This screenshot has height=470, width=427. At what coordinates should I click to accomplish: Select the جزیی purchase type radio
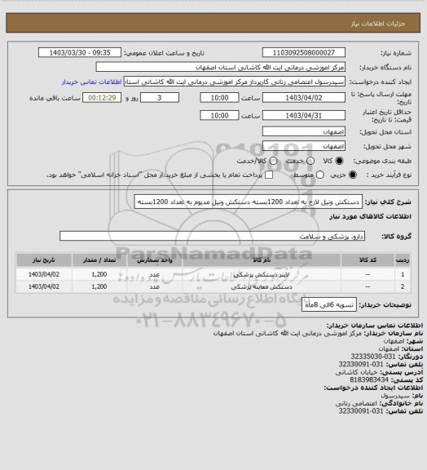[x=354, y=175]
